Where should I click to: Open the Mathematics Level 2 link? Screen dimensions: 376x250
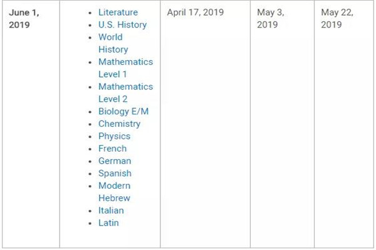tap(125, 92)
